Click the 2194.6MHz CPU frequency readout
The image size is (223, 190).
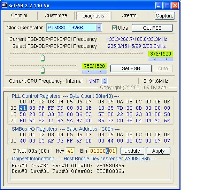tap(156, 81)
